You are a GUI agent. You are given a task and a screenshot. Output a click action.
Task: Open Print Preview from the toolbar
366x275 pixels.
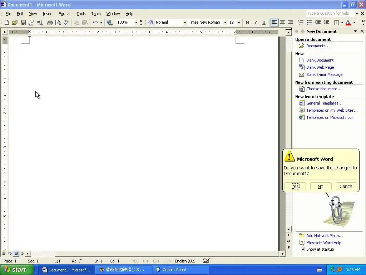click(58, 23)
